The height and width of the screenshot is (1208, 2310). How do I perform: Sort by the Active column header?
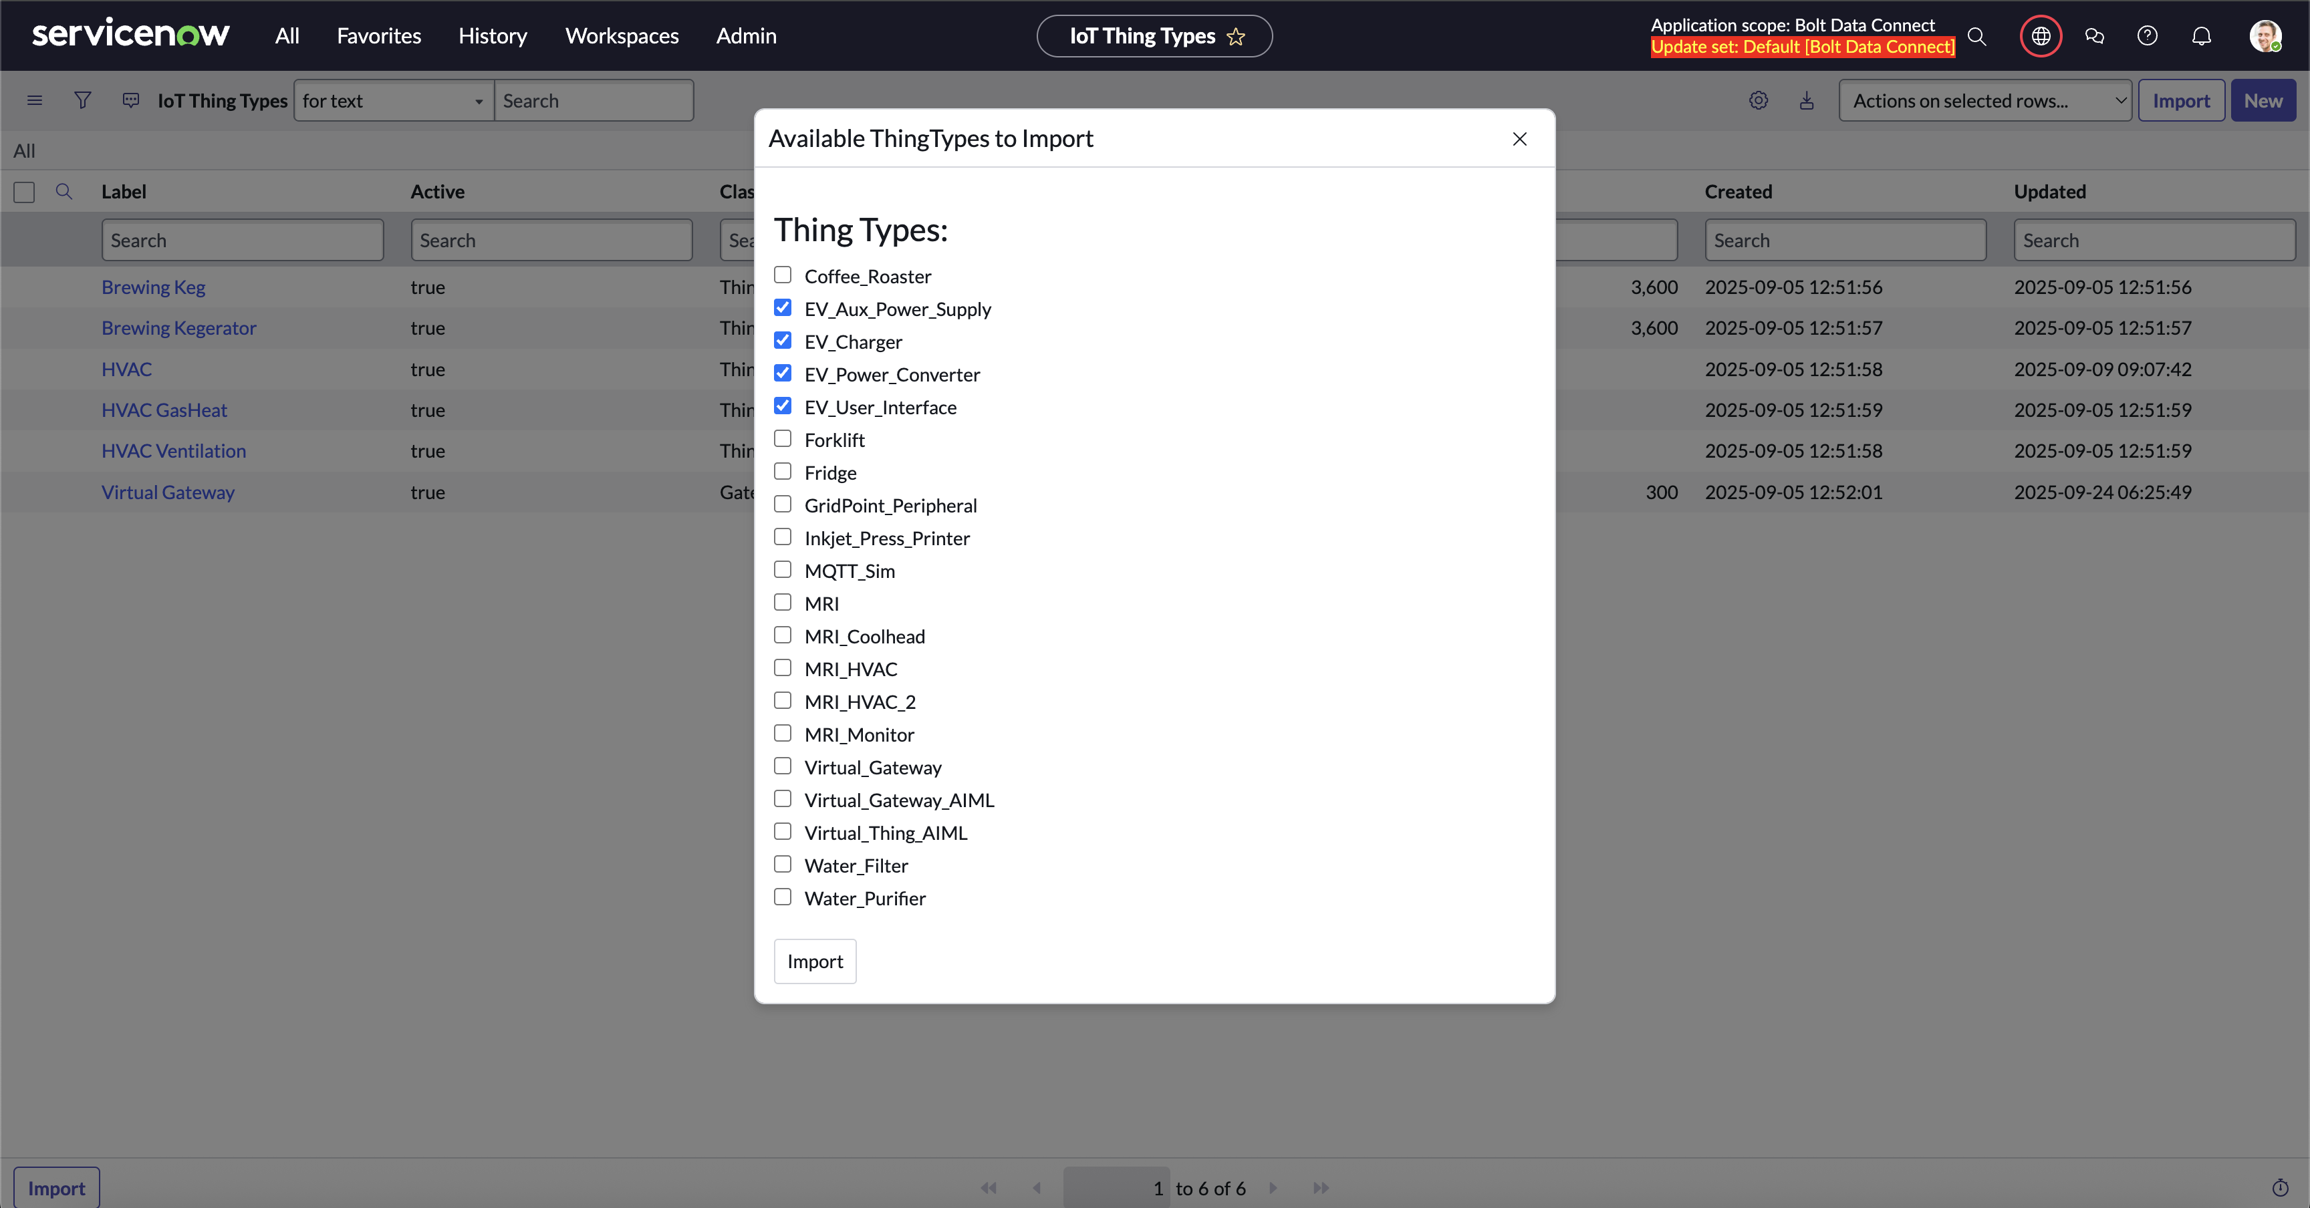438,192
